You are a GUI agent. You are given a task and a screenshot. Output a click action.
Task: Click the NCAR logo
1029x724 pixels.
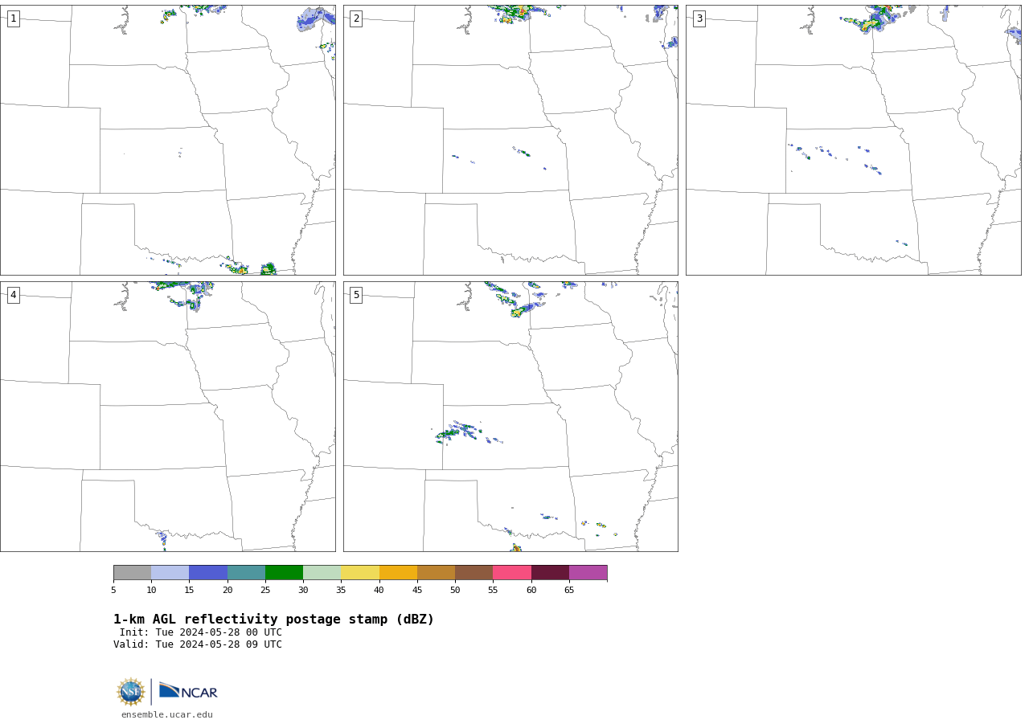click(188, 691)
